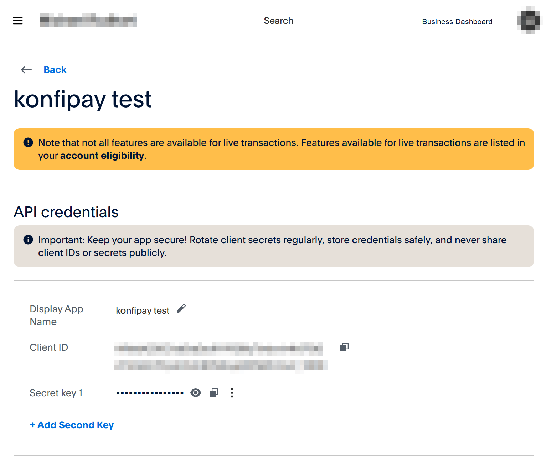Copy the Client ID to clipboard
Viewport: 546px width, 471px height.
344,347
